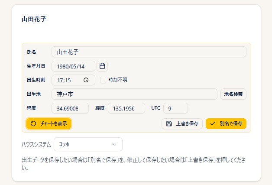
Task: Click the checkmark icon on 別名で保存
Action: coord(213,123)
